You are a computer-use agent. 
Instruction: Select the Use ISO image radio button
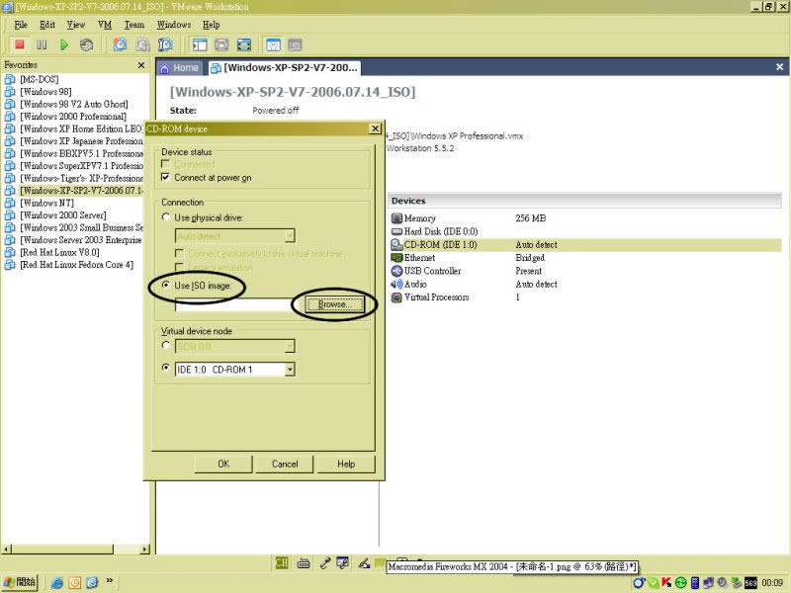coord(165,285)
